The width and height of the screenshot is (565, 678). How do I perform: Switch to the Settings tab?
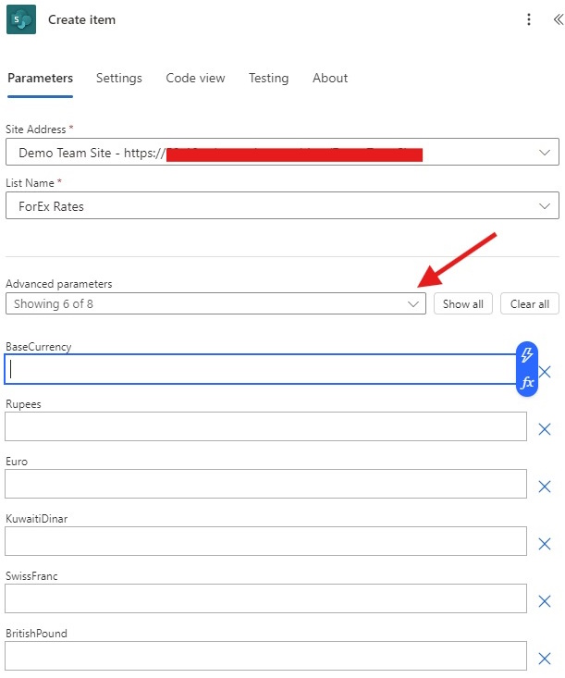[x=119, y=79]
